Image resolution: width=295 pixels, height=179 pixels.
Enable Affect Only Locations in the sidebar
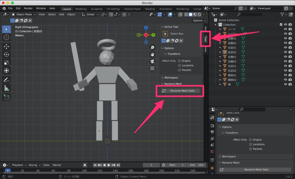[x=179, y=66]
